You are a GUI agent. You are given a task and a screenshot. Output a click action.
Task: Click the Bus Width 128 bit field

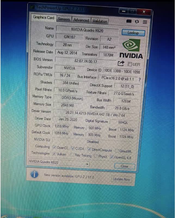(126, 101)
